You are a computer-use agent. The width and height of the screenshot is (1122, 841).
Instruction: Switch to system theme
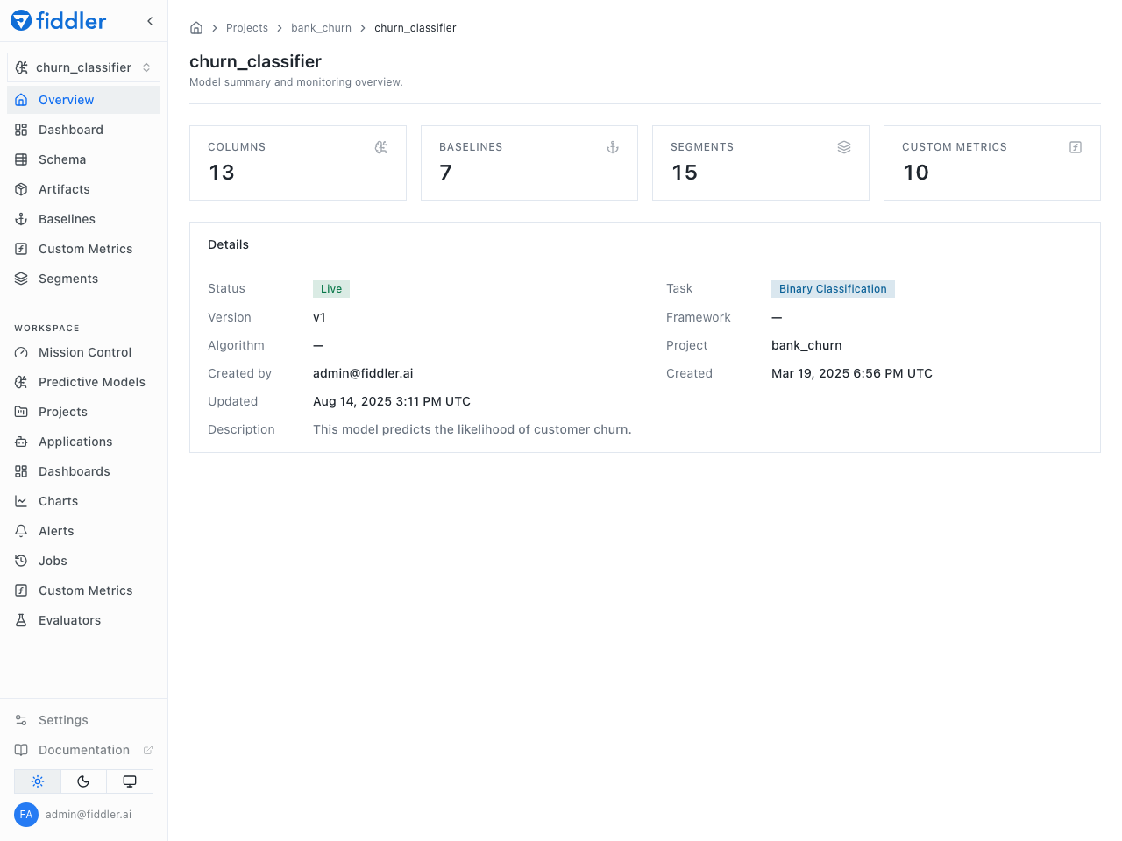click(x=130, y=781)
